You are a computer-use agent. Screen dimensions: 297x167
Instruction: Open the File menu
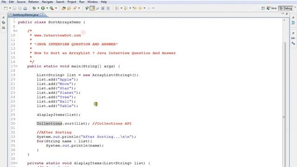coord(4,2)
